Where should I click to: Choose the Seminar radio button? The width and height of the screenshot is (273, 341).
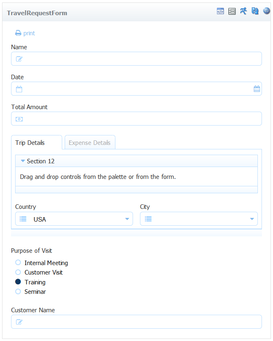[18, 291]
